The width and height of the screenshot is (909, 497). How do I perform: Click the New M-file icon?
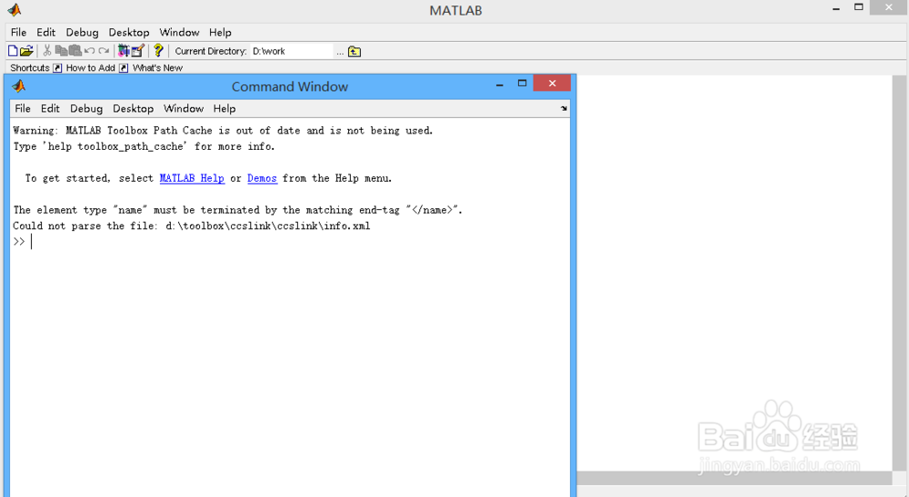point(13,51)
